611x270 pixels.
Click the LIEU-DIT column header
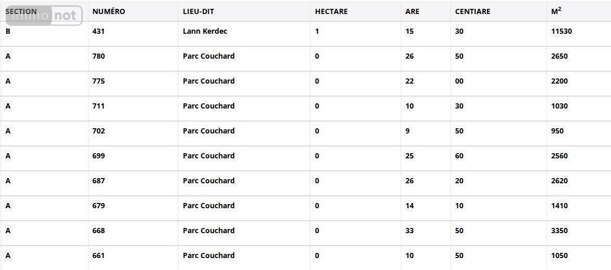198,11
